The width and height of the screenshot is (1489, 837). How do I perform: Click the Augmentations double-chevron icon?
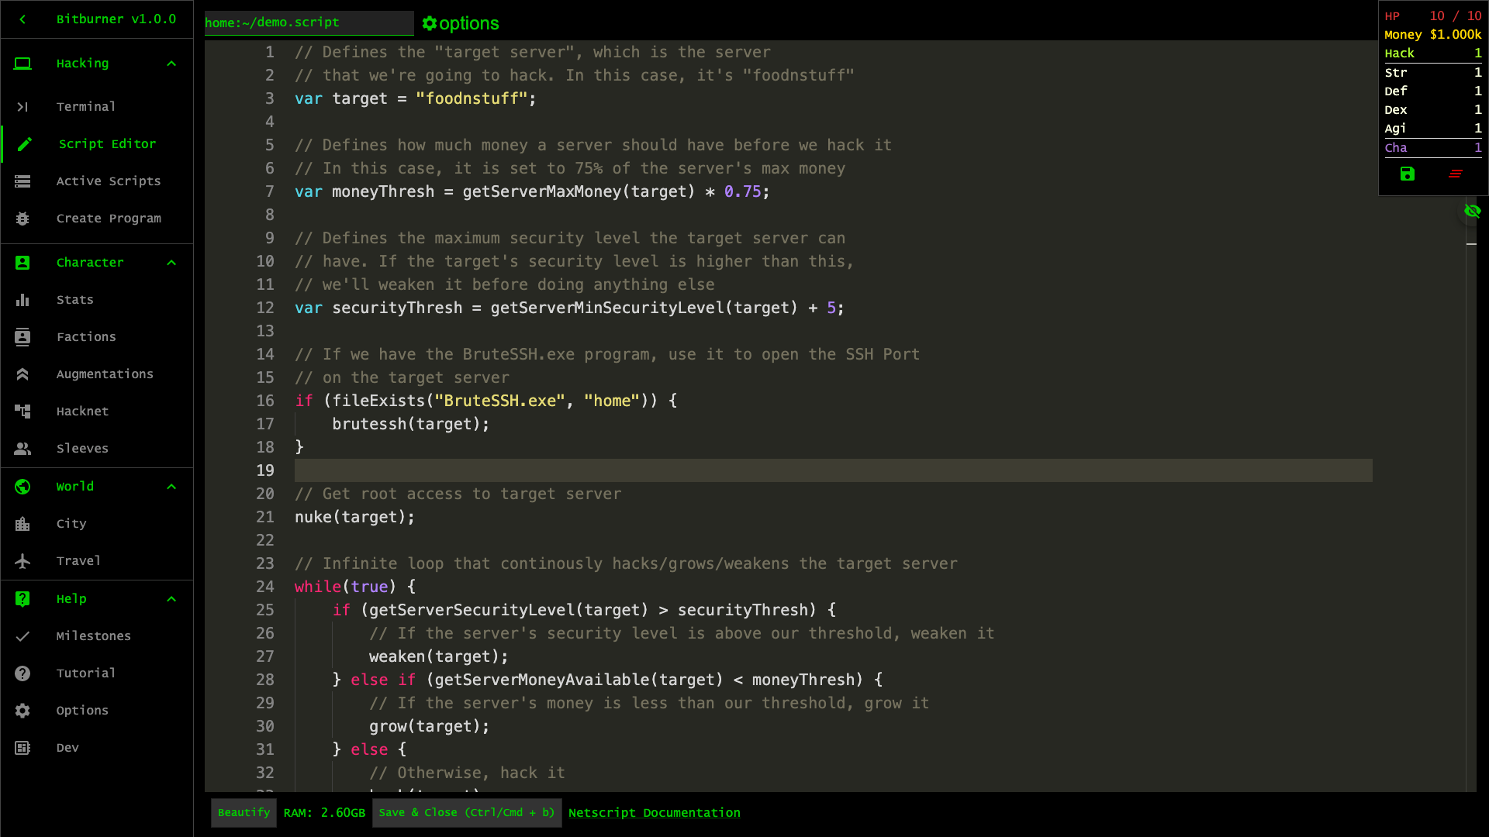[x=22, y=374]
